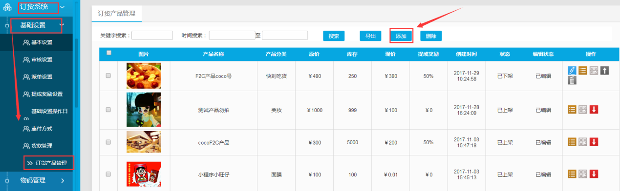
Task: Click the ¥480 original price cell
Action: click(x=315, y=76)
